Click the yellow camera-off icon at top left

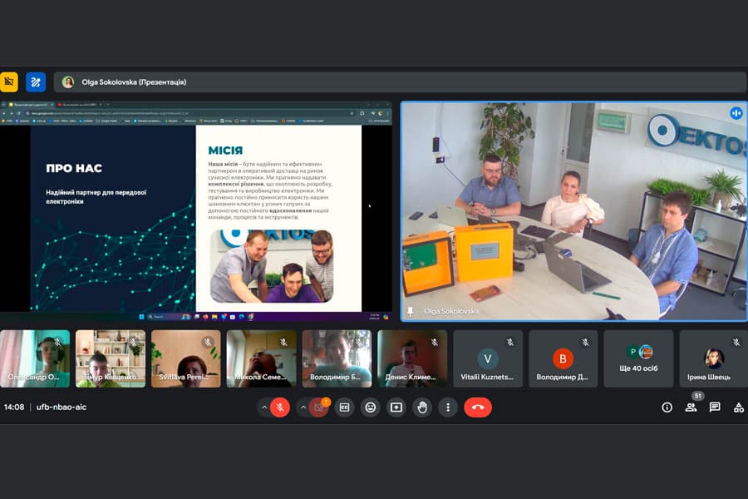(9, 82)
